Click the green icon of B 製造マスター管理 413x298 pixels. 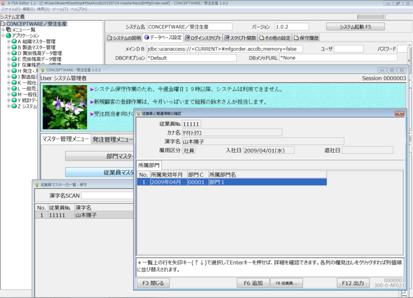click(x=14, y=47)
